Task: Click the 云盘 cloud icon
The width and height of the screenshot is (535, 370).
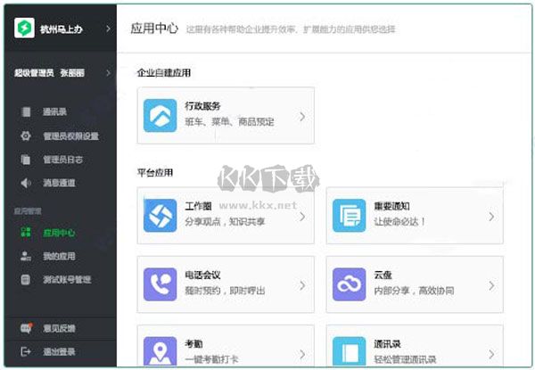Action: 349,284
